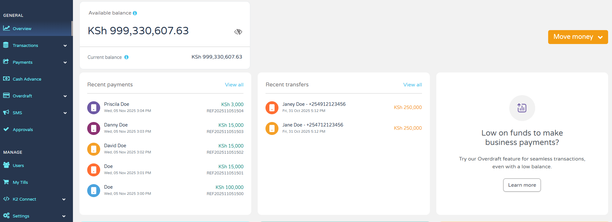Viewport: 612px width, 222px height.
Task: Click the SMS megaphone icon in sidebar
Action: pyautogui.click(x=6, y=112)
